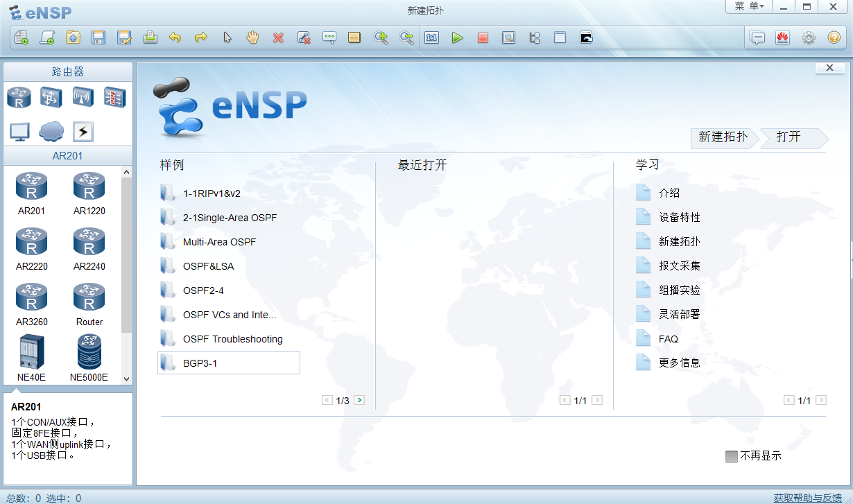Viewport: 853px width, 504px height.
Task: Click the New Topology toolbar icon
Action: (21, 37)
